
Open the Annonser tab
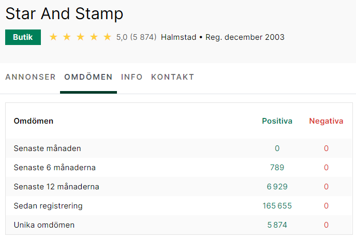click(31, 77)
